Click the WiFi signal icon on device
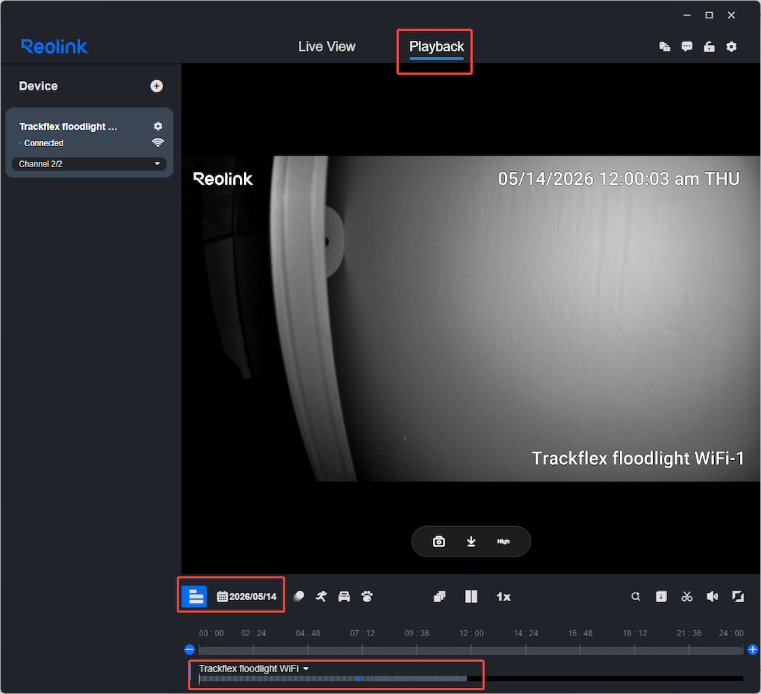 (158, 142)
